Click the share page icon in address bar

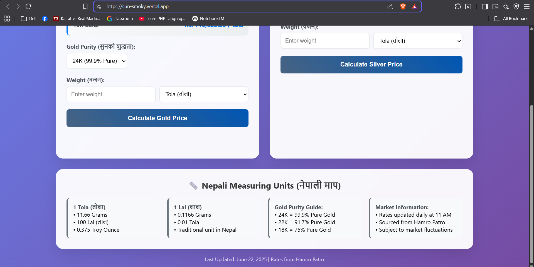pos(390,6)
